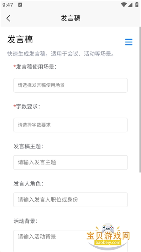141x252 pixels.
Task: Open the blue hamburger menu icon
Action: tap(129, 42)
